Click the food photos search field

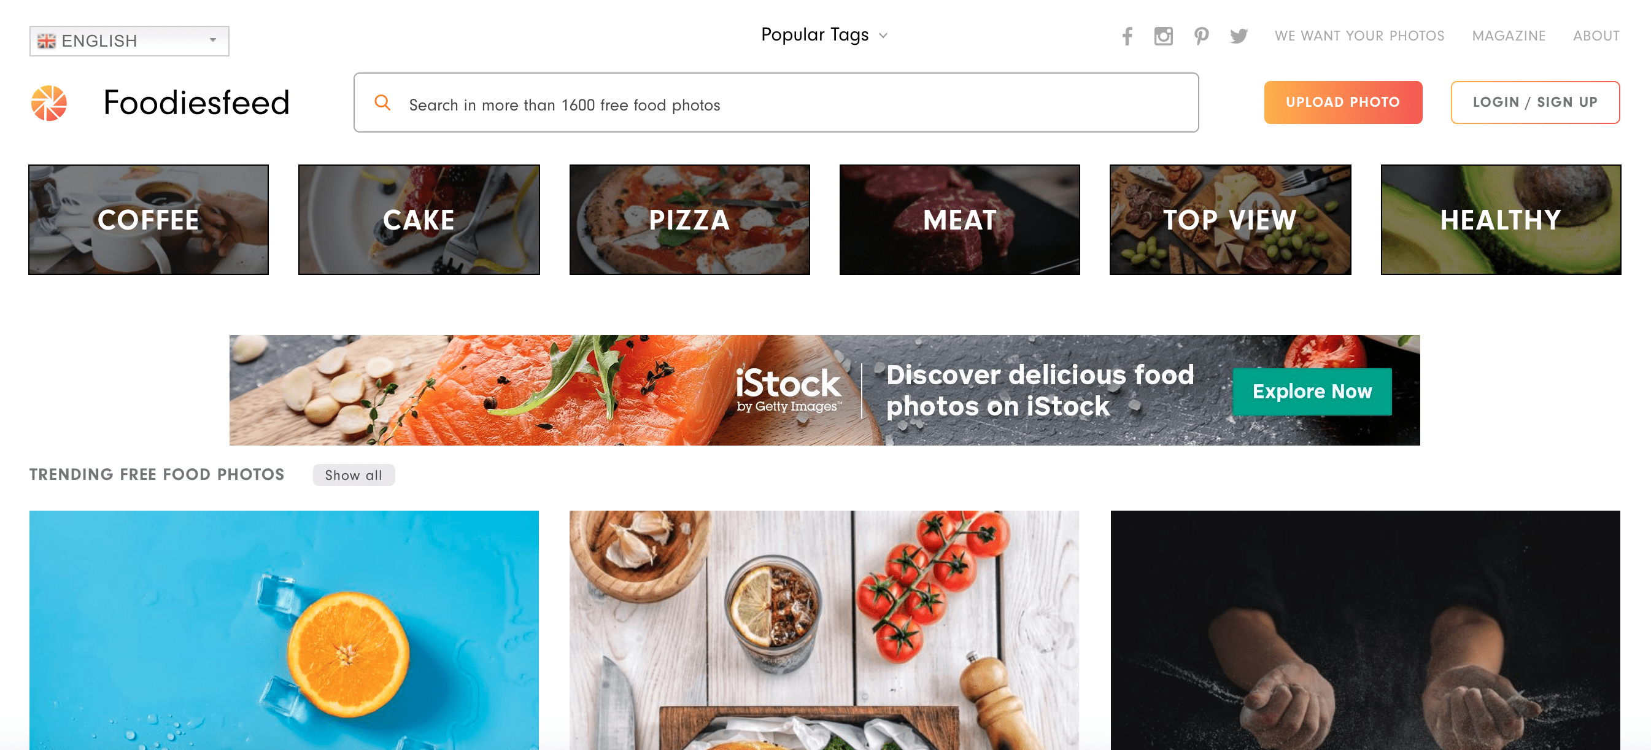coord(776,102)
